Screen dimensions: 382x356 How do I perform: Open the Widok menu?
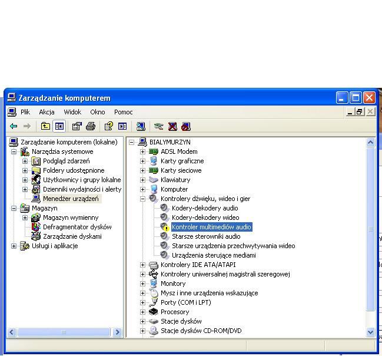pos(72,112)
